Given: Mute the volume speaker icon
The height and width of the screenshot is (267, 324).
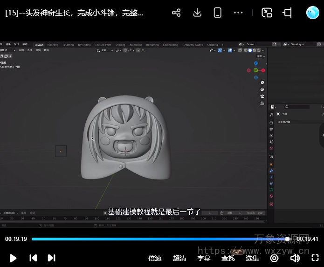Looking at the screenshot, I should click(295, 258).
